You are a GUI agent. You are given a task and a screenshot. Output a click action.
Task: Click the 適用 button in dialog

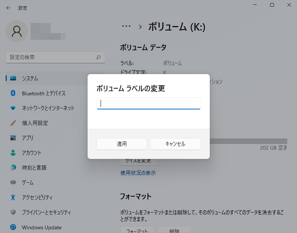point(122,144)
